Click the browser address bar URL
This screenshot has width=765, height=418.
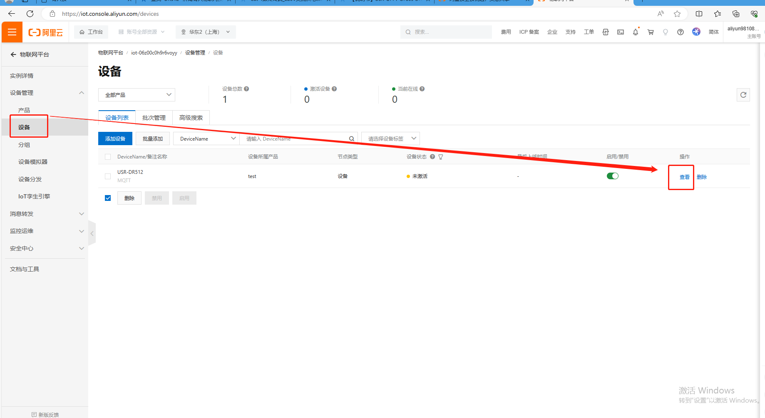pos(110,14)
